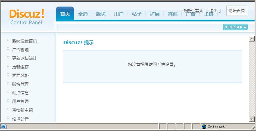Click the vertical scrollbar track
Image resolution: width=256 pixels, height=131 pixels.
[x=252, y=79]
